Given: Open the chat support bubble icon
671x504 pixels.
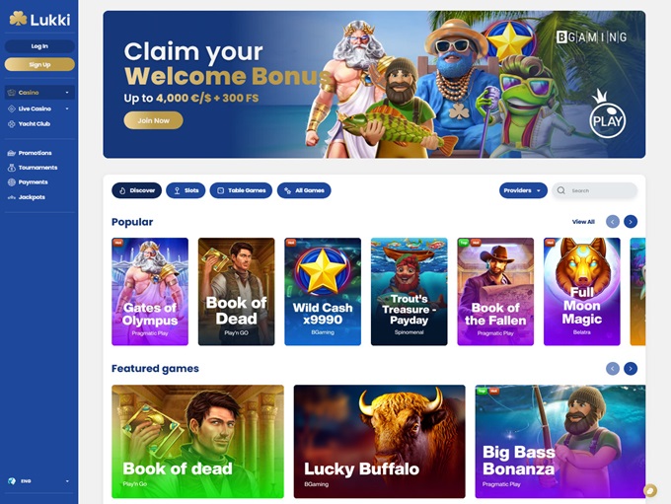Looking at the screenshot, I should 650,490.
